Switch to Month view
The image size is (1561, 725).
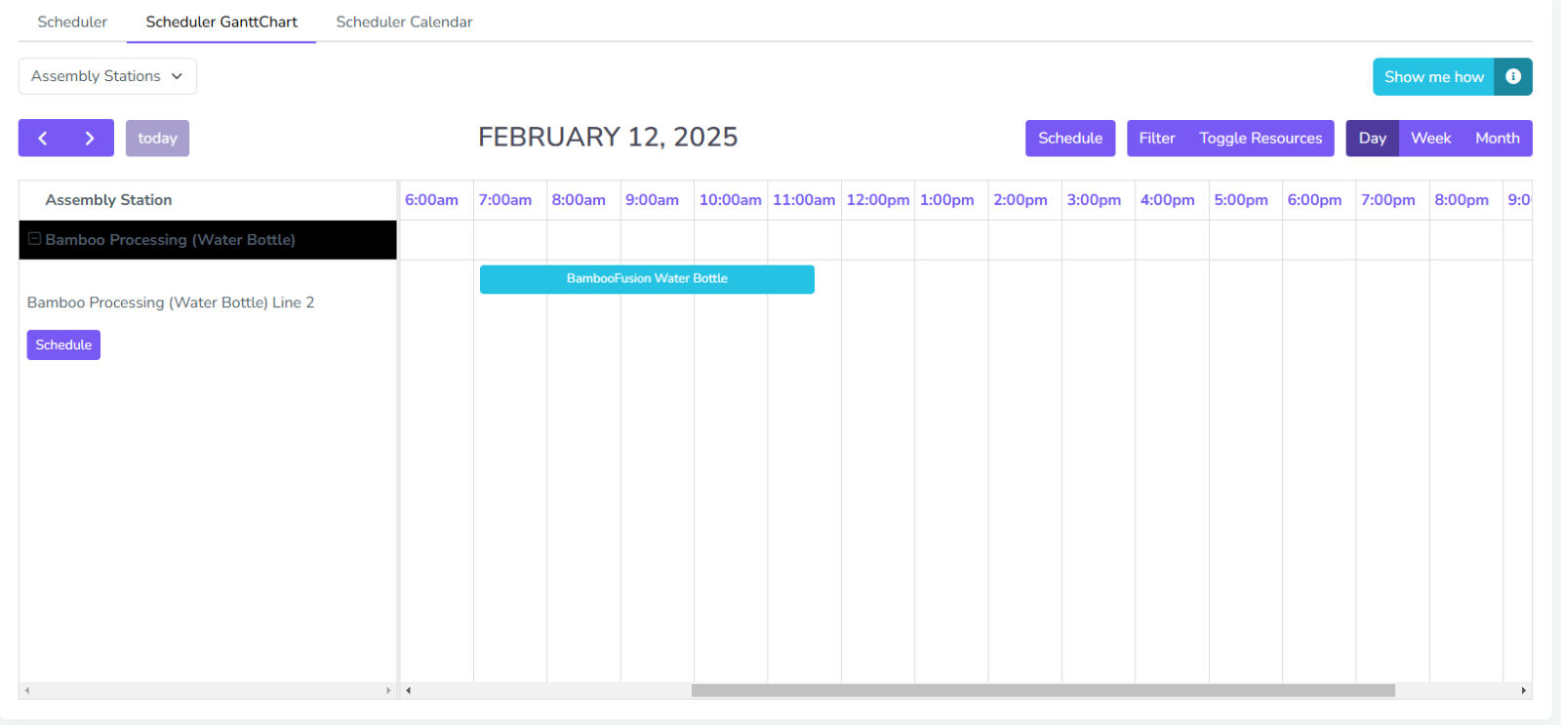[x=1497, y=139]
